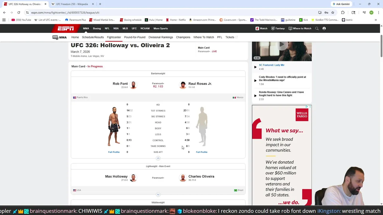383x215 pixels.
Task: Open the Chrome apps grid in bookmarks bar
Action: point(4,20)
